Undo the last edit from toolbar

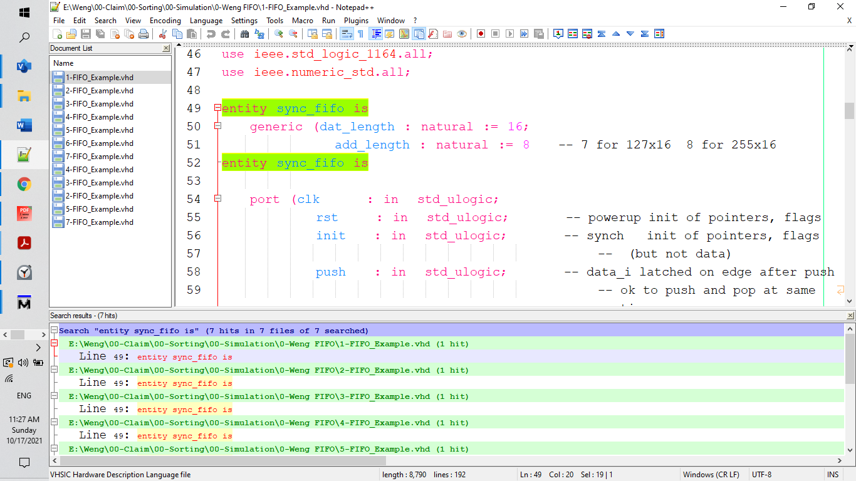point(211,34)
